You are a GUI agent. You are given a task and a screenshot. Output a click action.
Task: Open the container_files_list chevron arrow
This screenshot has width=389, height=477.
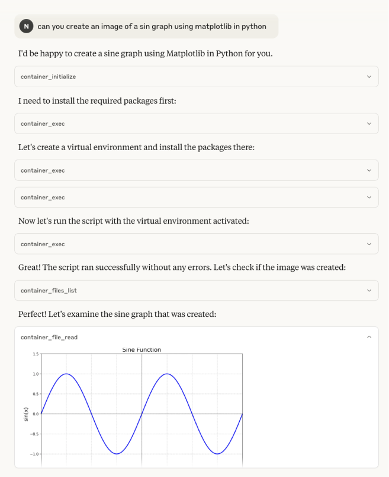tap(369, 291)
